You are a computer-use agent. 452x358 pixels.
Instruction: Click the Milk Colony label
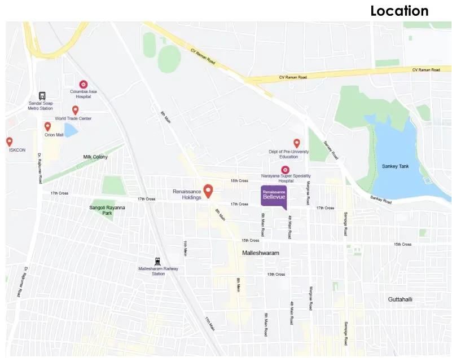[x=95, y=157]
